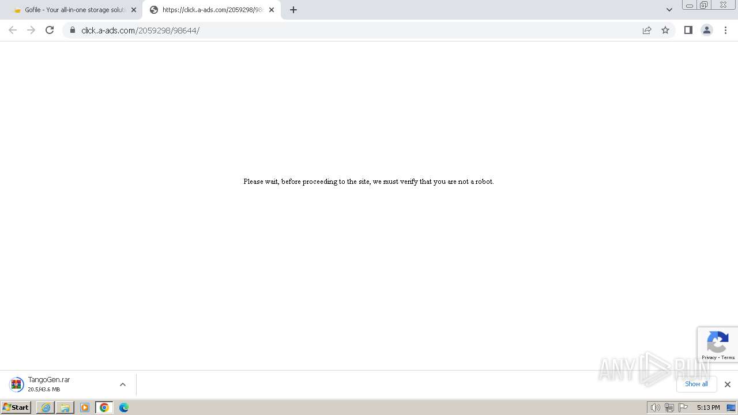Bookmark this page with the star
The height and width of the screenshot is (415, 738).
665,30
